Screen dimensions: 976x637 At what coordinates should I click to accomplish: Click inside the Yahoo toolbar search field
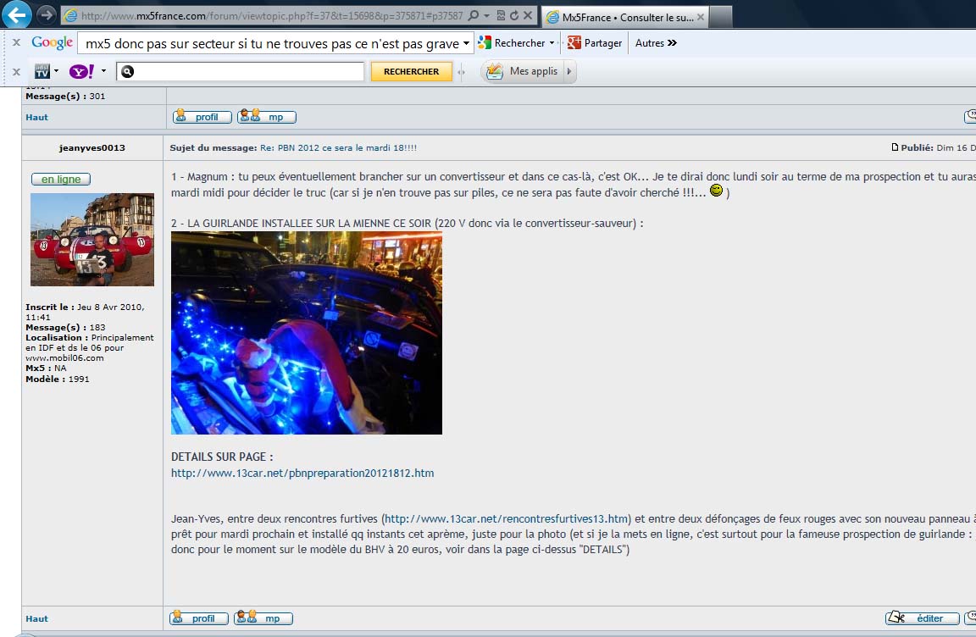click(x=246, y=72)
